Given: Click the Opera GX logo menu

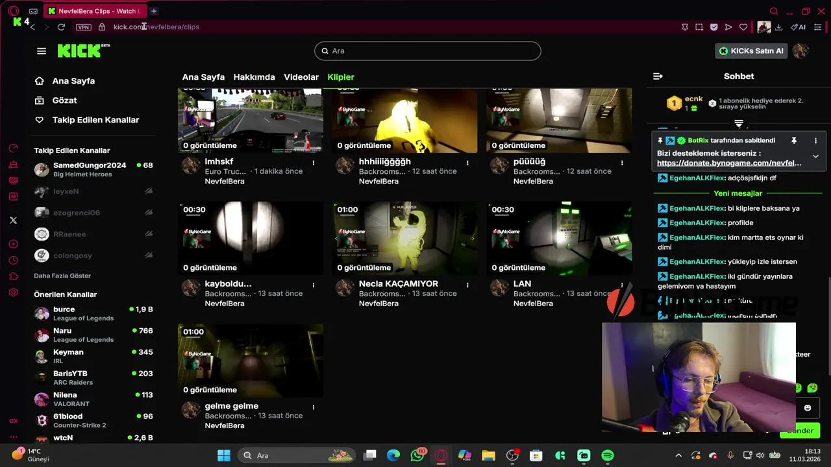Looking at the screenshot, I should [x=13, y=11].
